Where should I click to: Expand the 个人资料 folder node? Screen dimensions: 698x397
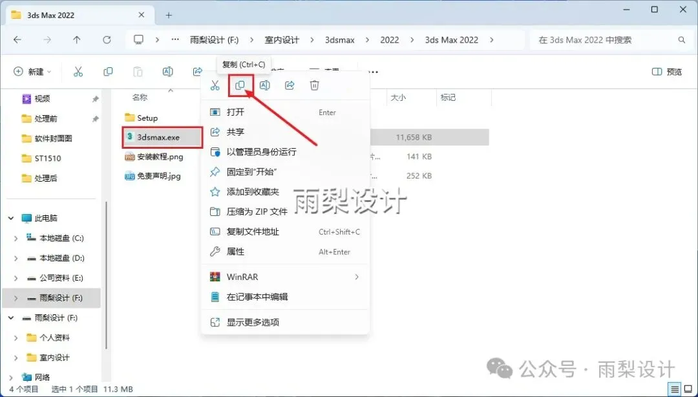click(16, 338)
